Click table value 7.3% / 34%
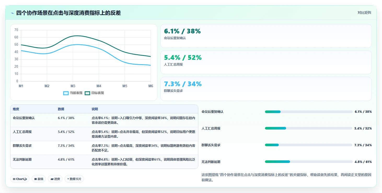 tap(66, 146)
